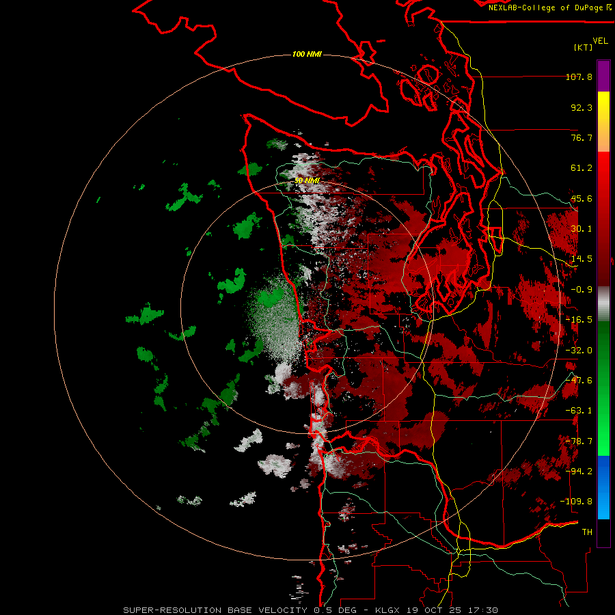Select the -32.0 legend value
This screenshot has height=615, width=615.
point(579,351)
